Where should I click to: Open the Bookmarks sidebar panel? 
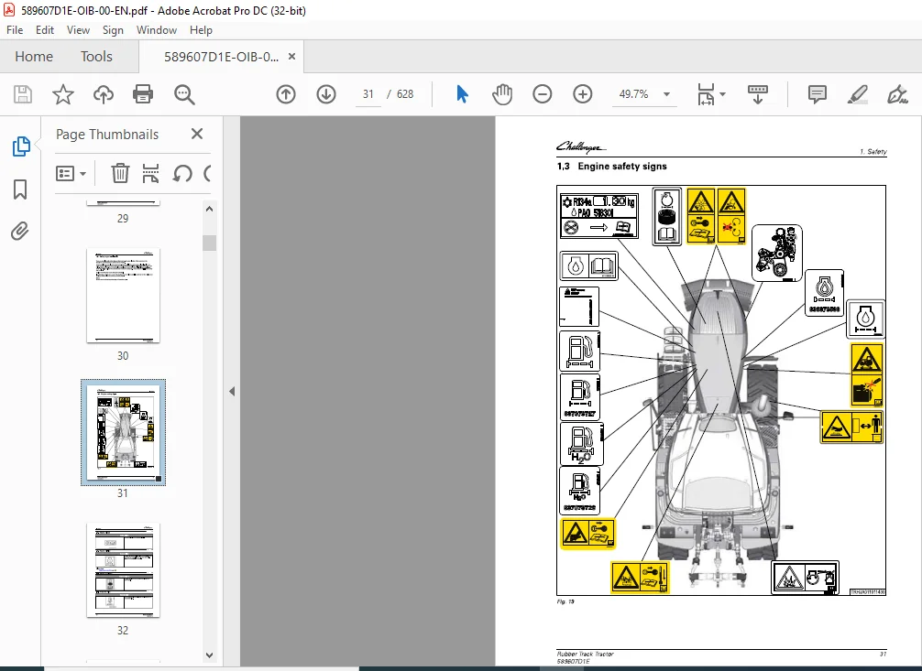click(x=20, y=189)
